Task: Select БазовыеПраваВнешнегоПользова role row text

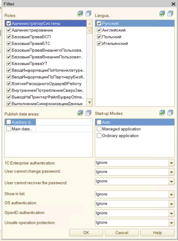Action: coord(47,50)
